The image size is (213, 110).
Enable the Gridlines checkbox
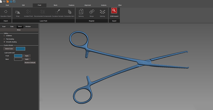[x=4, y=36]
